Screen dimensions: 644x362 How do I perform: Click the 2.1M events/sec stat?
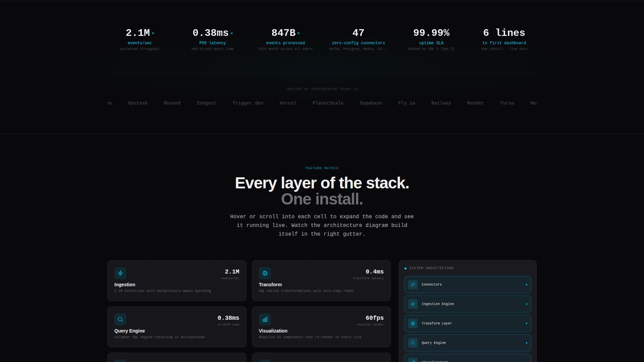(140, 39)
